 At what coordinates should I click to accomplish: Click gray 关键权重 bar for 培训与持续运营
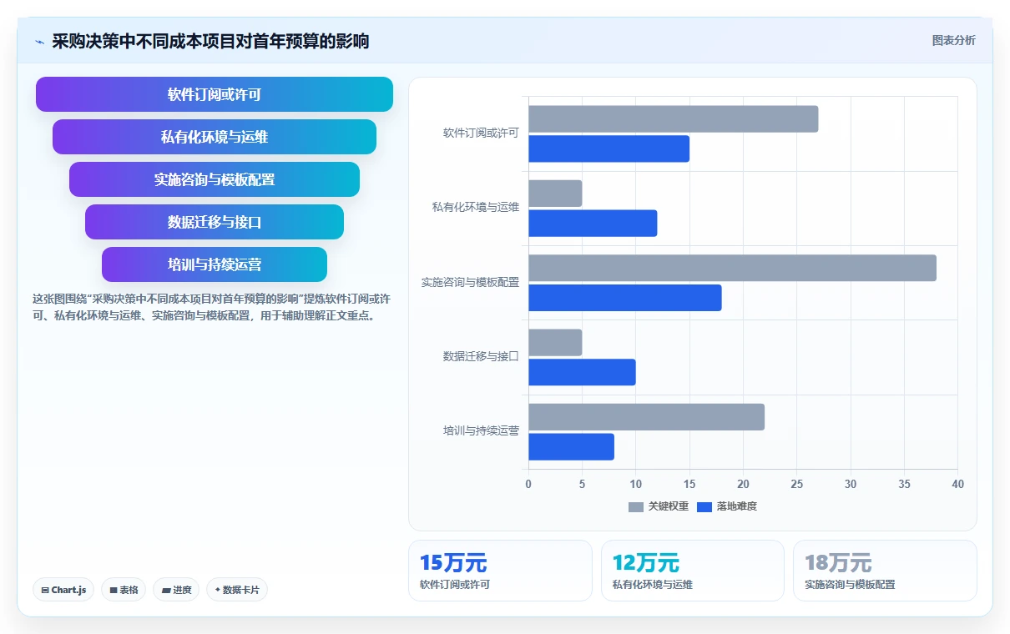coord(646,417)
